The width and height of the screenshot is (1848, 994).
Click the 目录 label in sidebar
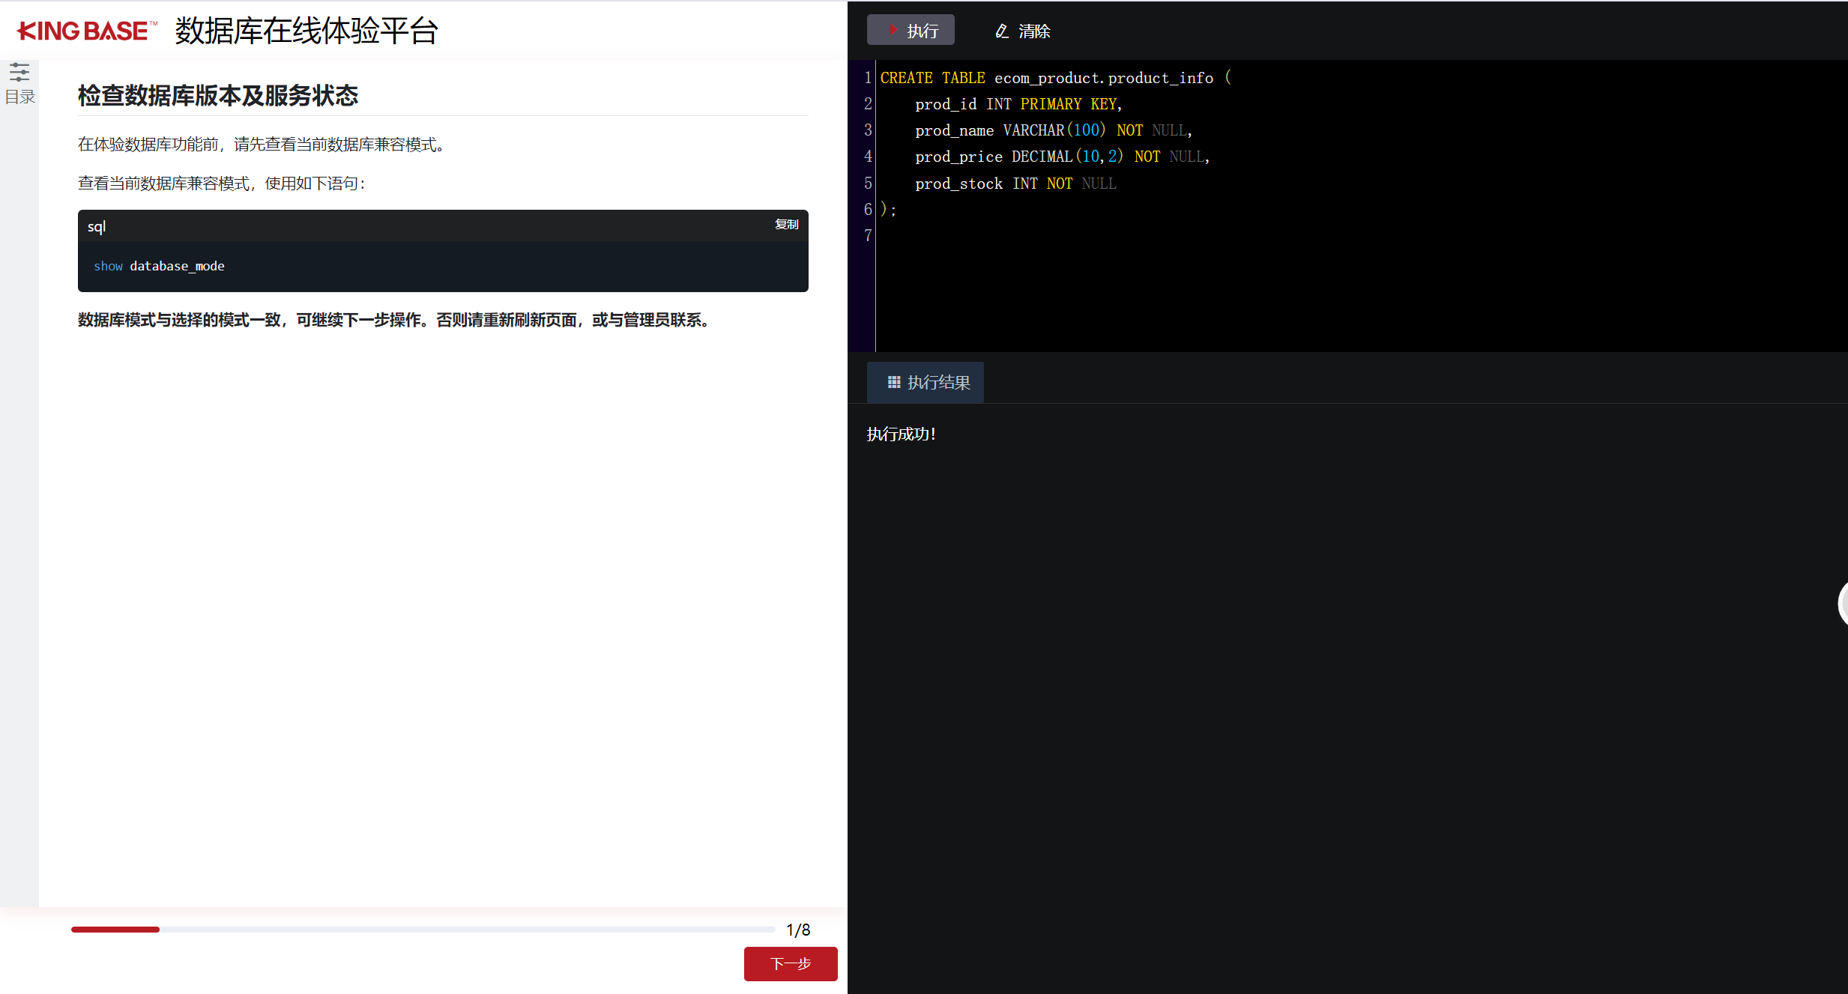pos(19,97)
